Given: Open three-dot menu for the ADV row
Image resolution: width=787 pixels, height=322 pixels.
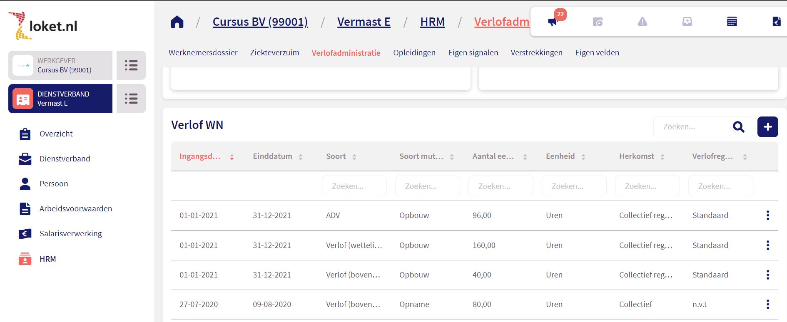Looking at the screenshot, I should point(767,215).
